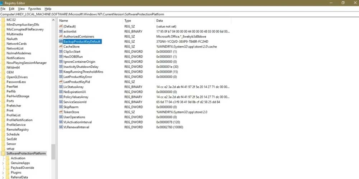Click the TokenStore string value icon
Screen dimensions: 359x179
coord(61,112)
